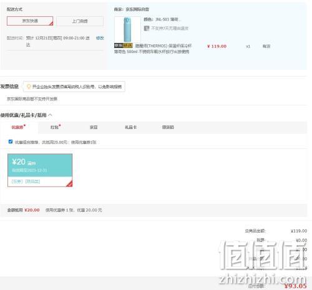Select the 京东快递 delivery option
Screen dimensions: 312x290
pos(30,21)
